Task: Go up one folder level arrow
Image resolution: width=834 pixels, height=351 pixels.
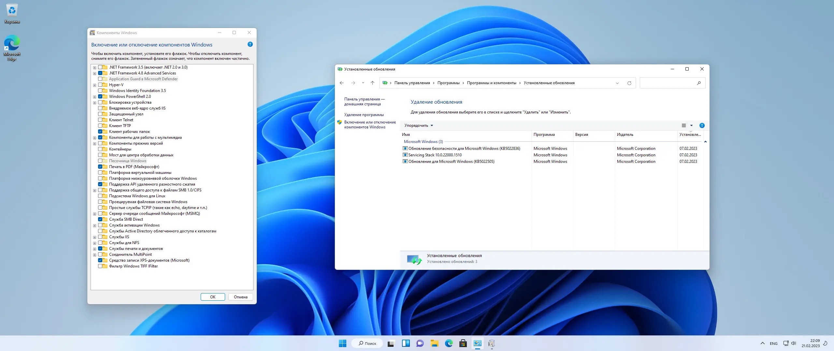Action: [372, 83]
